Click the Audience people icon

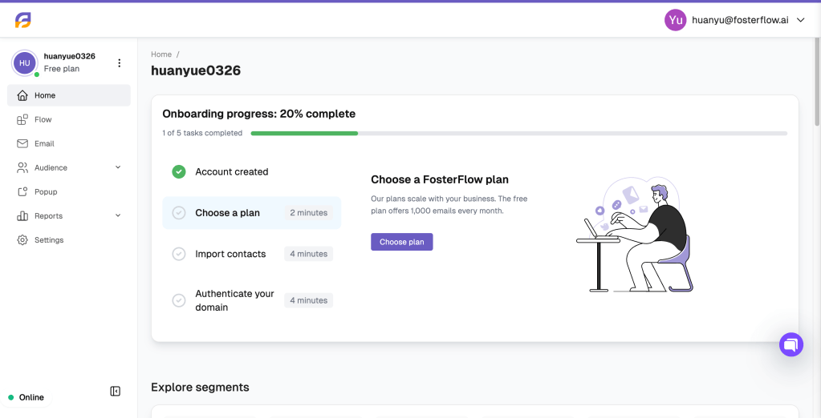click(x=22, y=167)
